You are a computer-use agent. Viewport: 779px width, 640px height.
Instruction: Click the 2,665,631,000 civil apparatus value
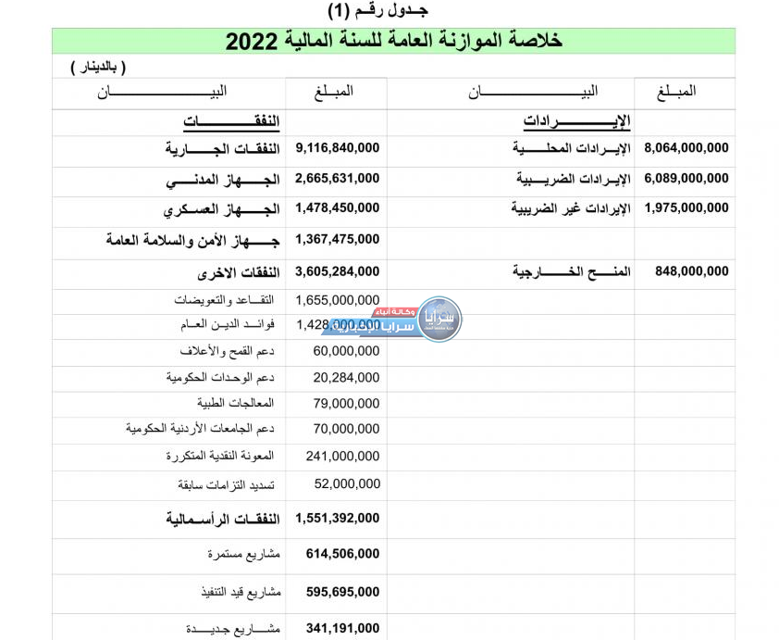338,179
